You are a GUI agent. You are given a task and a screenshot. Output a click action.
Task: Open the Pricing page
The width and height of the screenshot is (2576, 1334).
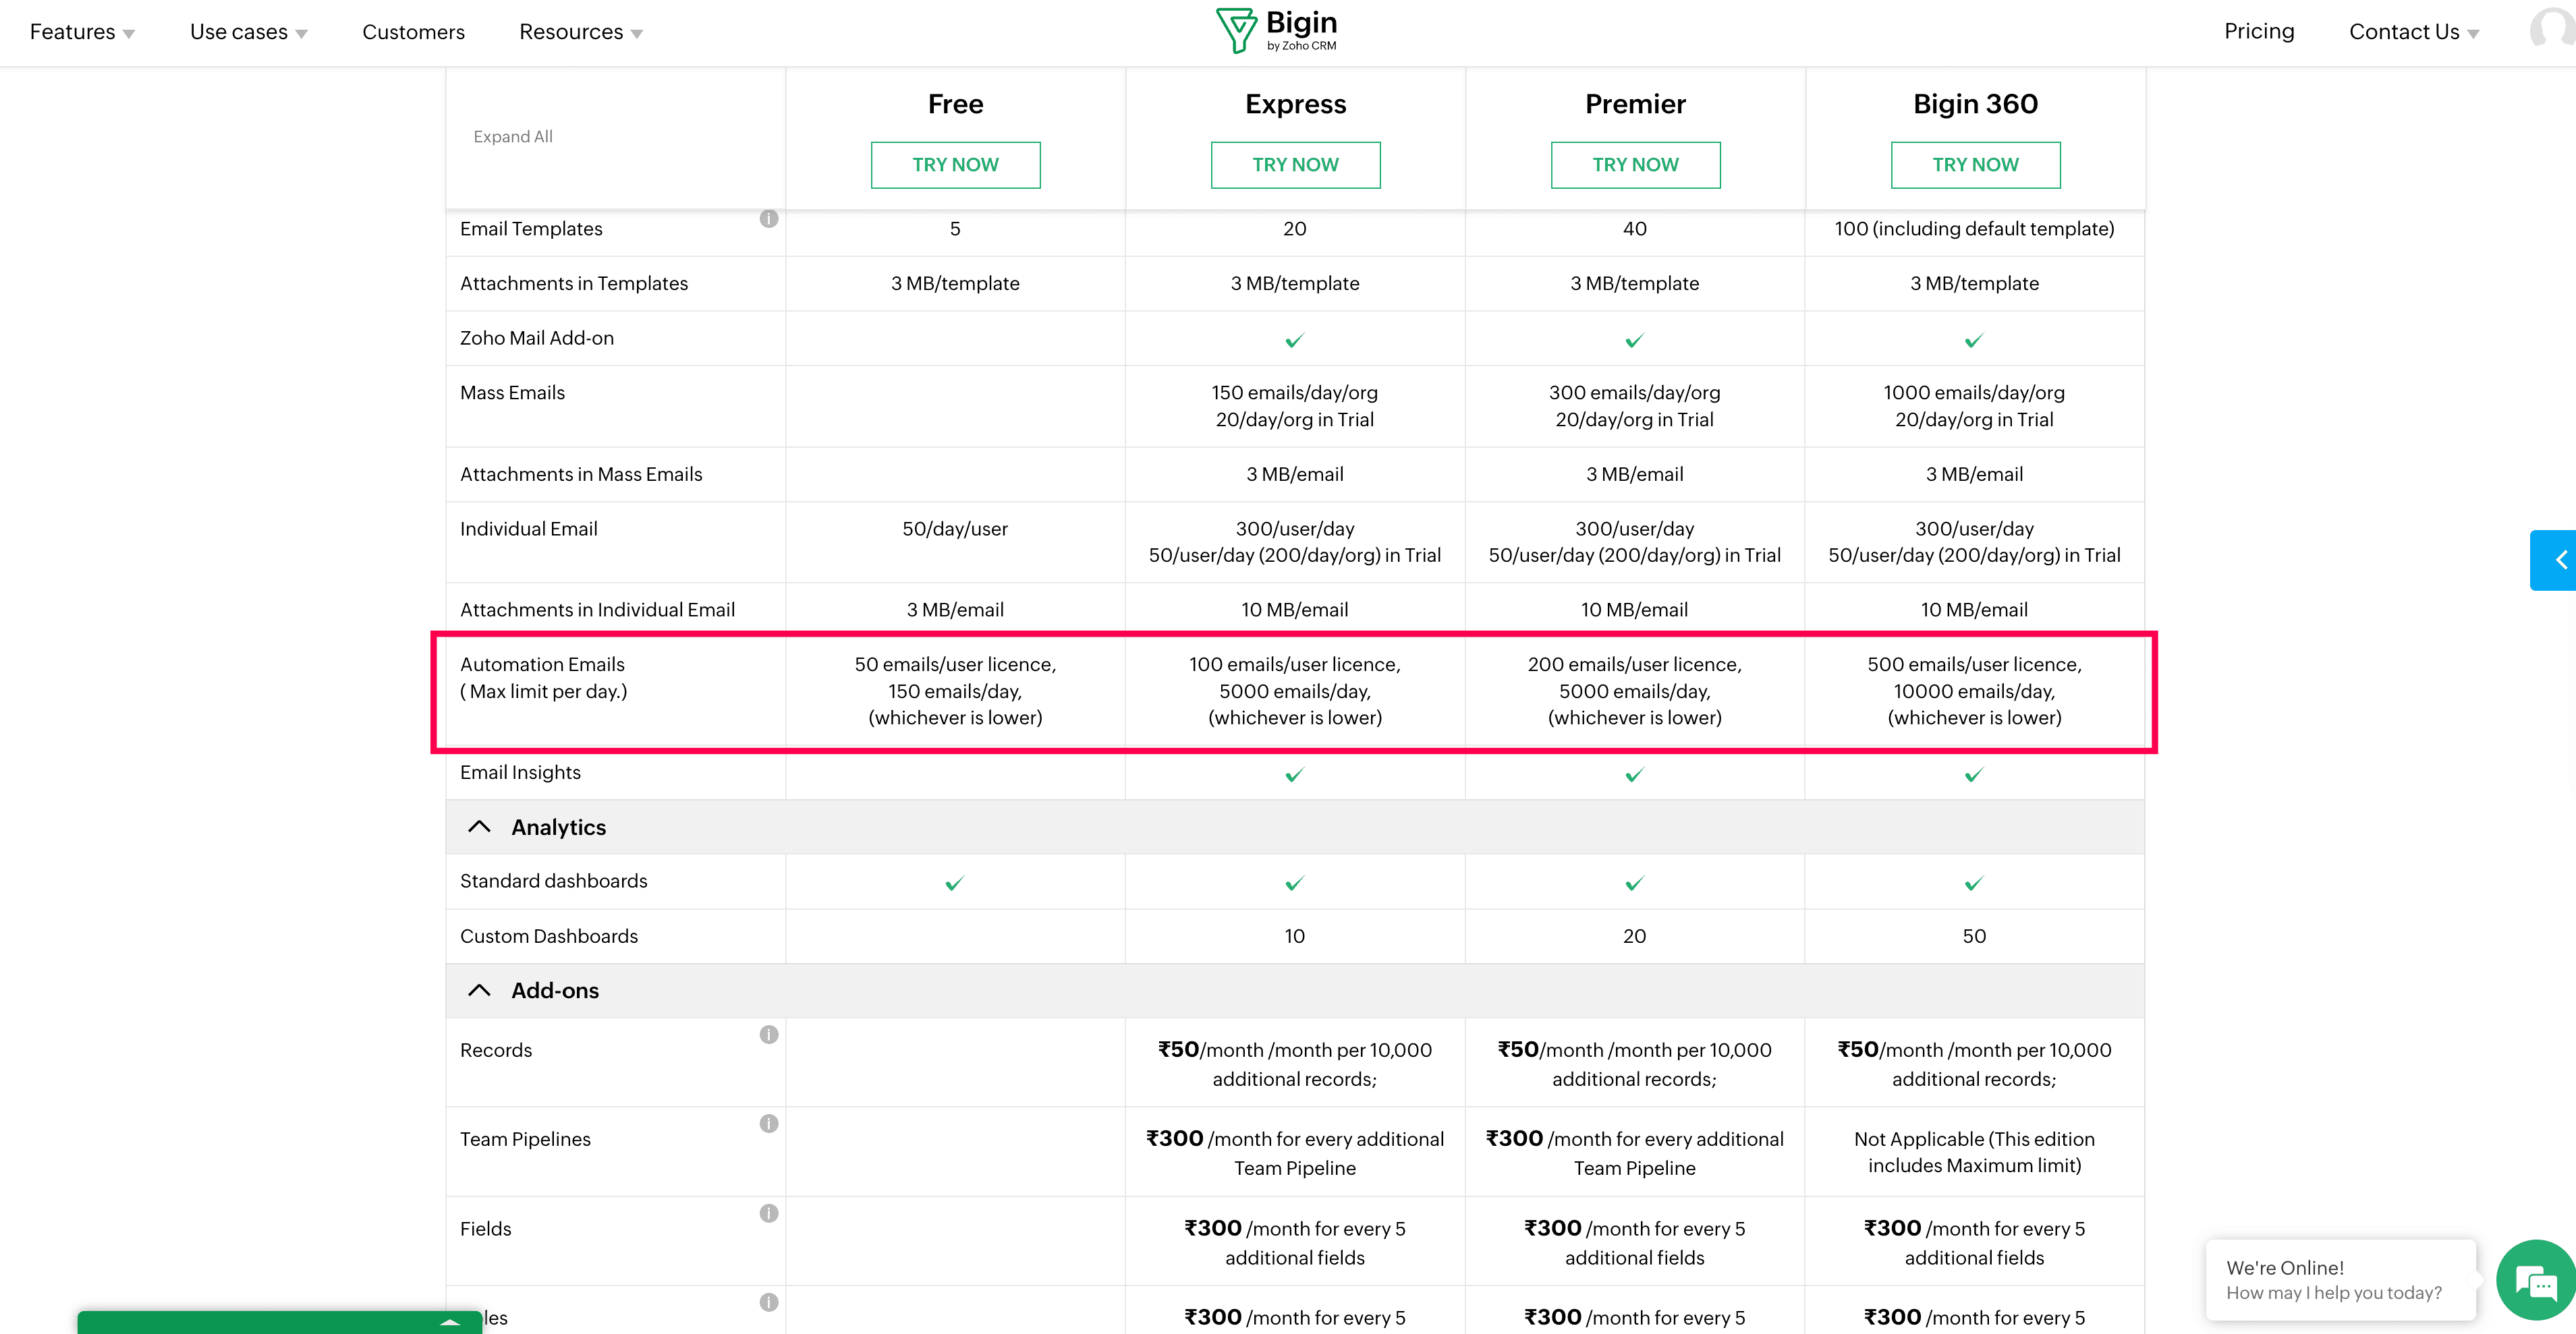click(2258, 31)
